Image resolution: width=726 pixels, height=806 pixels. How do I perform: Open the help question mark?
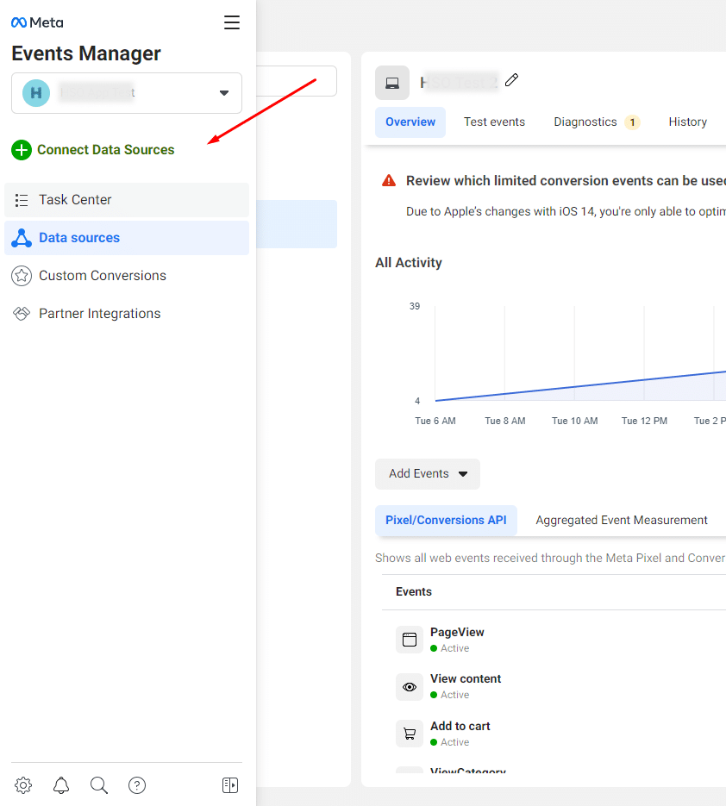[136, 785]
